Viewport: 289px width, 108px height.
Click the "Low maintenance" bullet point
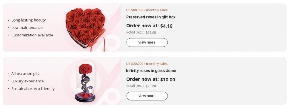point(27,28)
